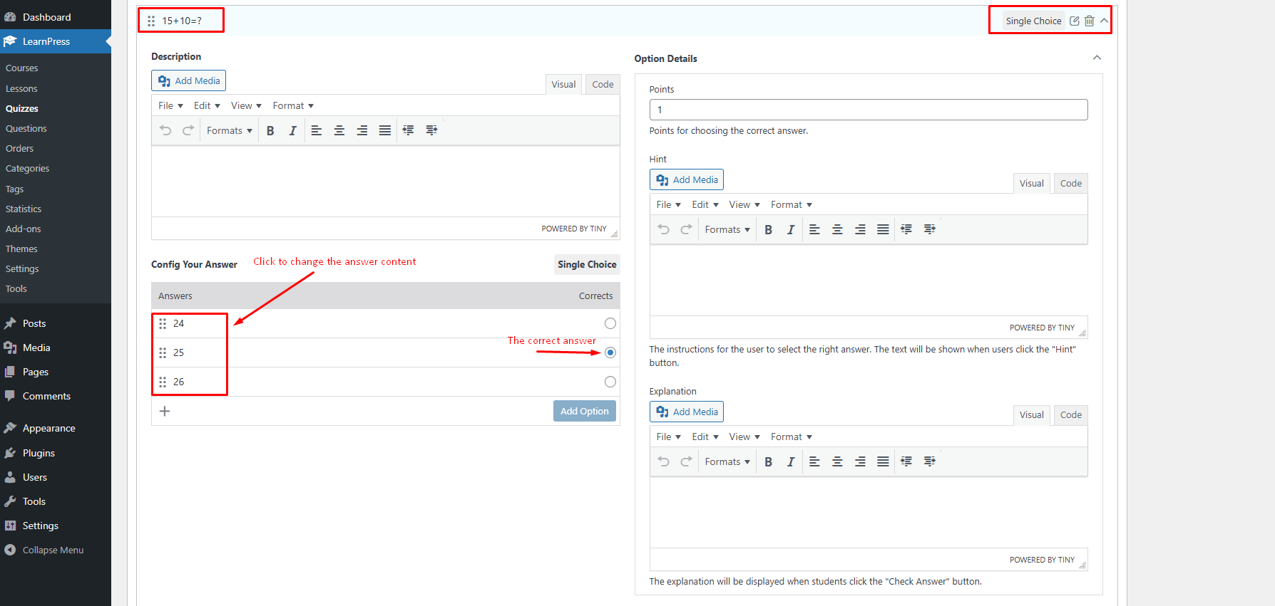Click Undo in the Explanation editor toolbar
The height and width of the screenshot is (606, 1275).
click(x=663, y=461)
